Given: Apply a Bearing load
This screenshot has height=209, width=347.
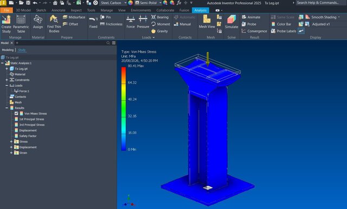Looking at the screenshot, I should coord(160,17).
